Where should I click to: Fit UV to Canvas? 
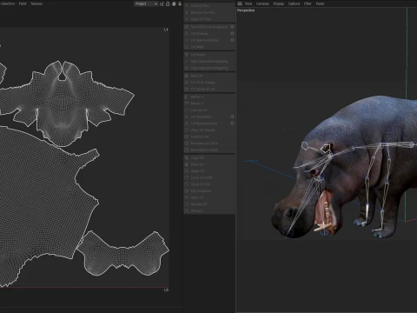(x=209, y=83)
